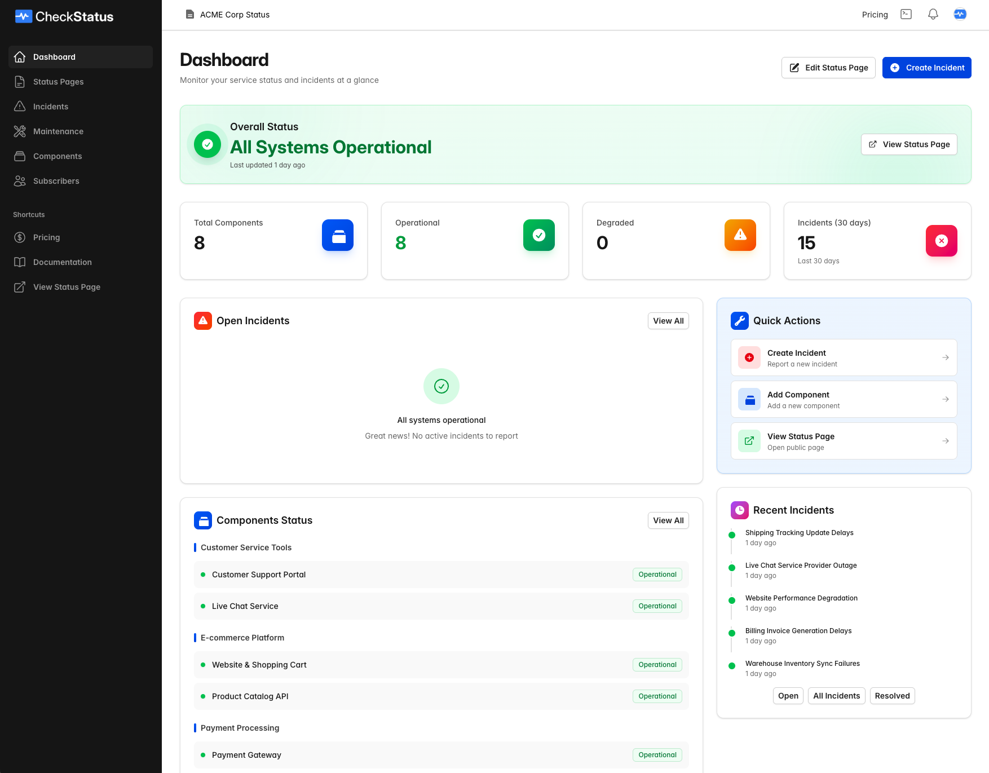Viewport: 989px width, 773px height.
Task: Click the Recent Incidents clock icon
Action: (x=740, y=510)
